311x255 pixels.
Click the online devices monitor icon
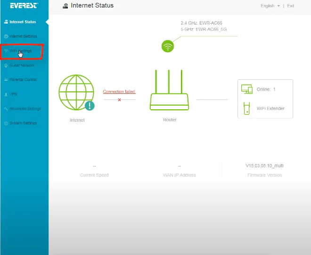(247, 89)
